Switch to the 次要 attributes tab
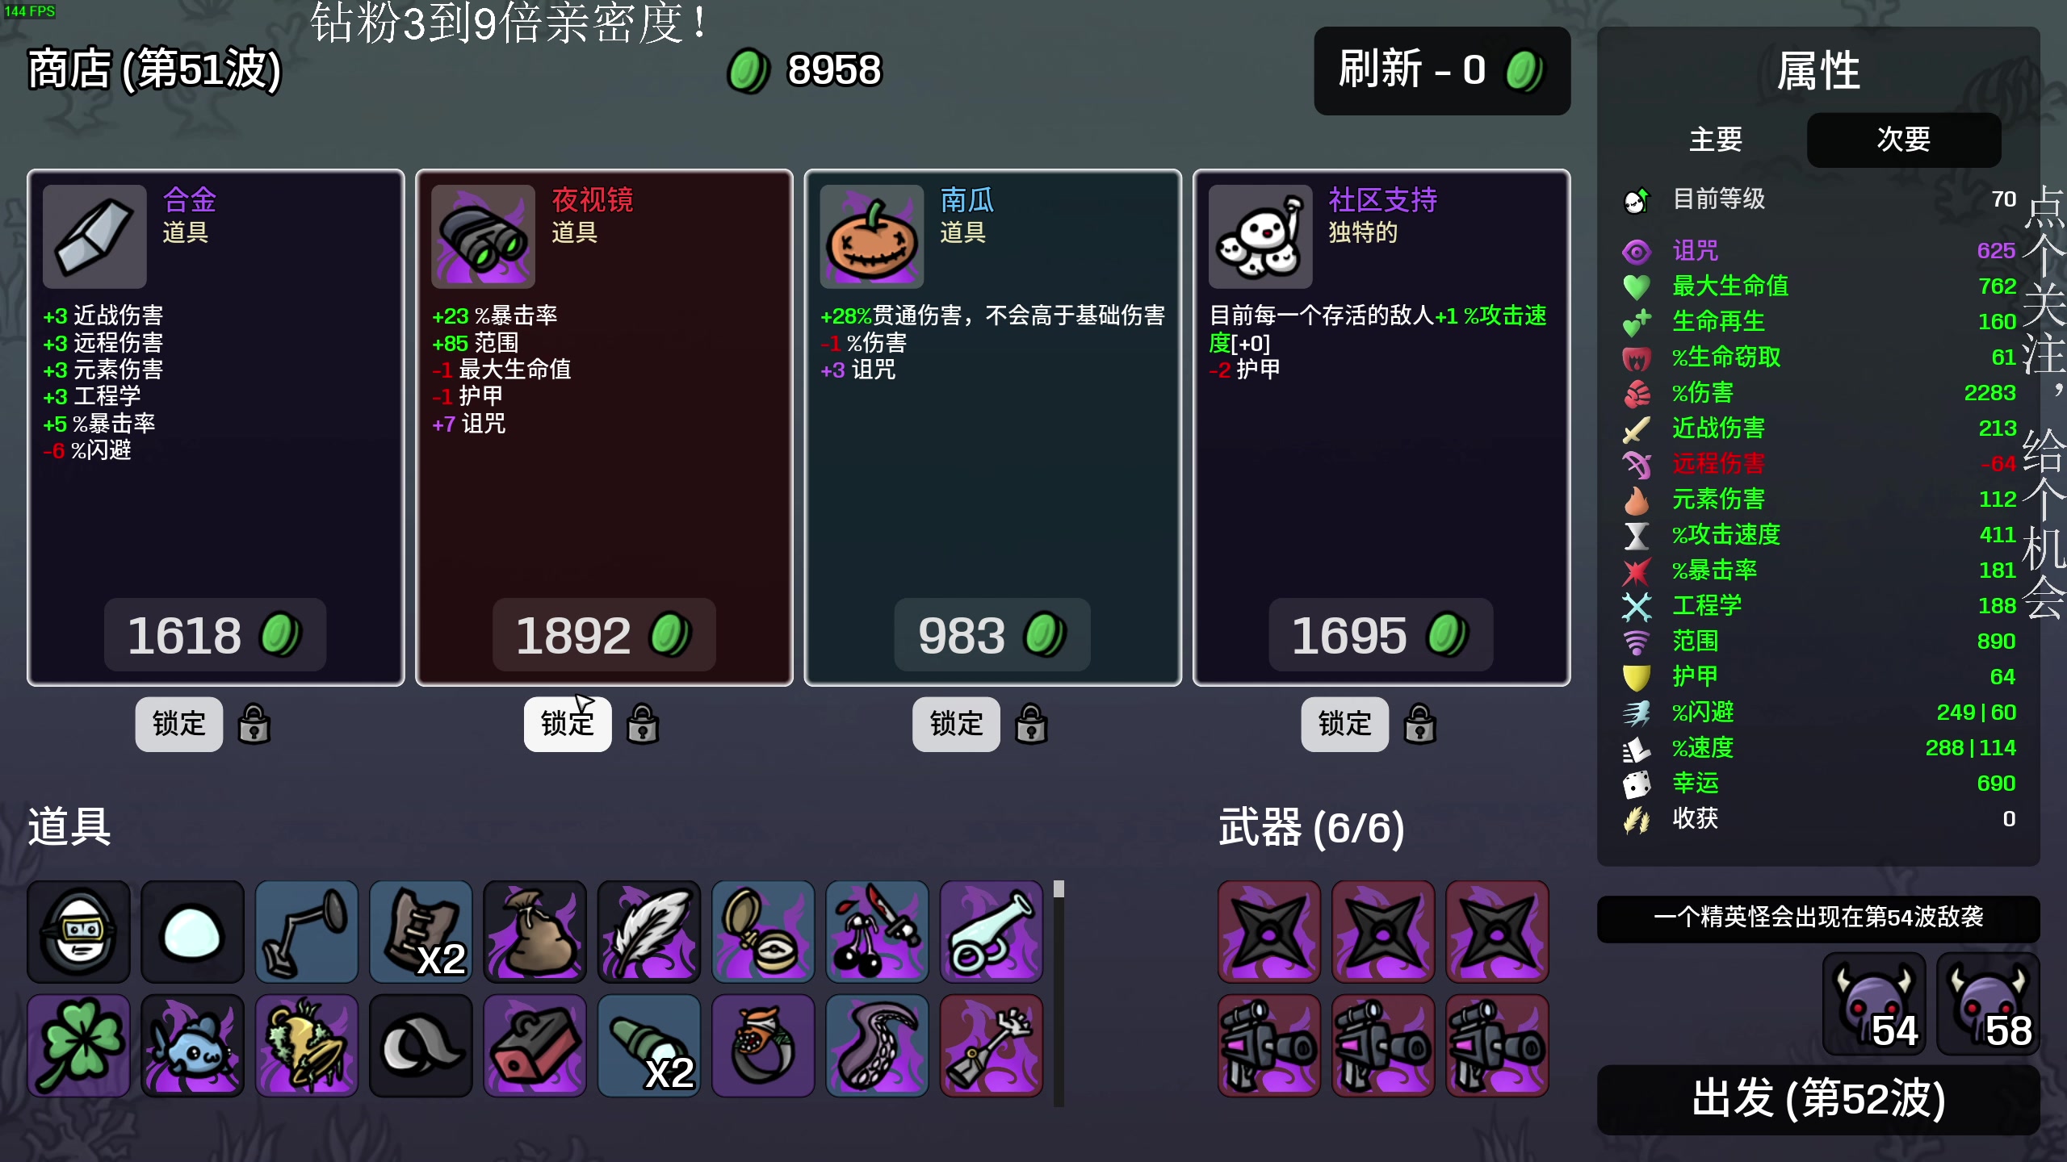The width and height of the screenshot is (2067, 1162). tap(1903, 140)
